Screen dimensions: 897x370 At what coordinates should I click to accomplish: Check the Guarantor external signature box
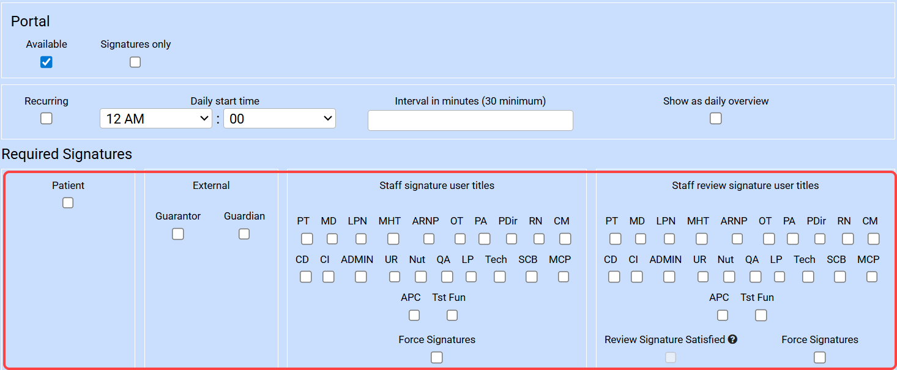[178, 234]
